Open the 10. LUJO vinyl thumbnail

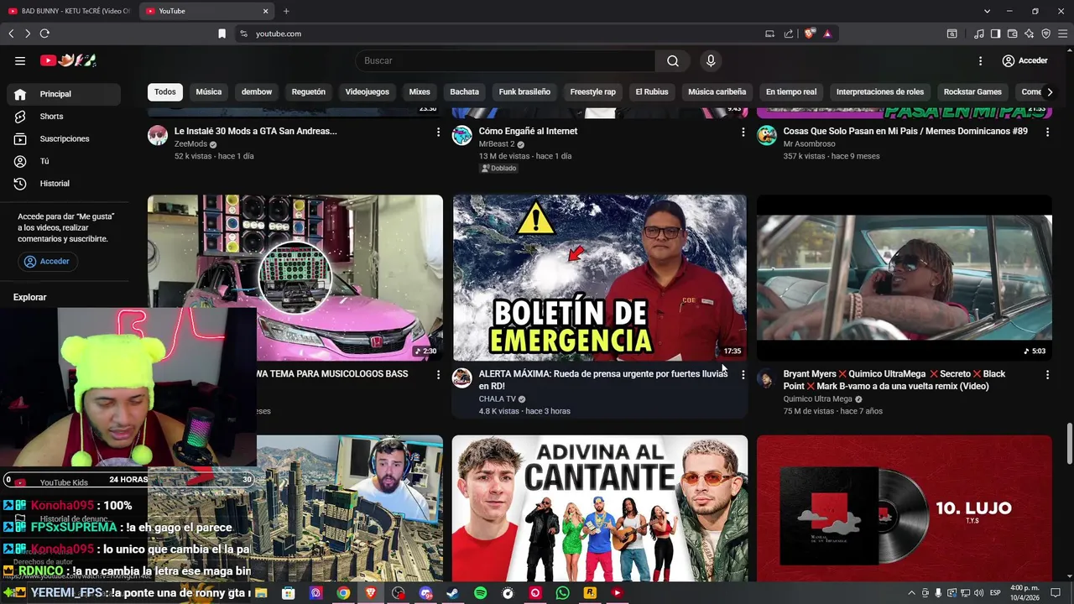pos(904,508)
